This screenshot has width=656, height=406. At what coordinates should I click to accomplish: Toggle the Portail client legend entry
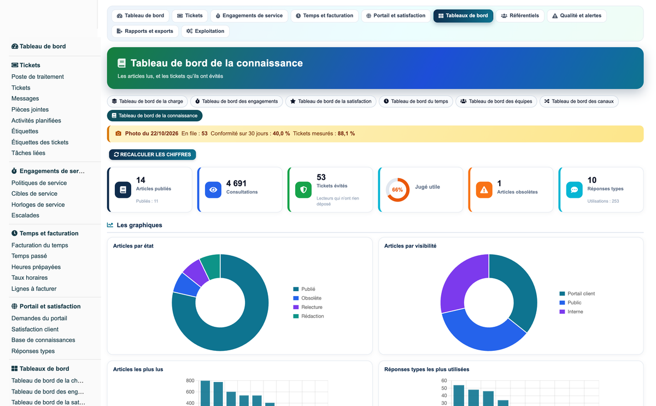[577, 293]
